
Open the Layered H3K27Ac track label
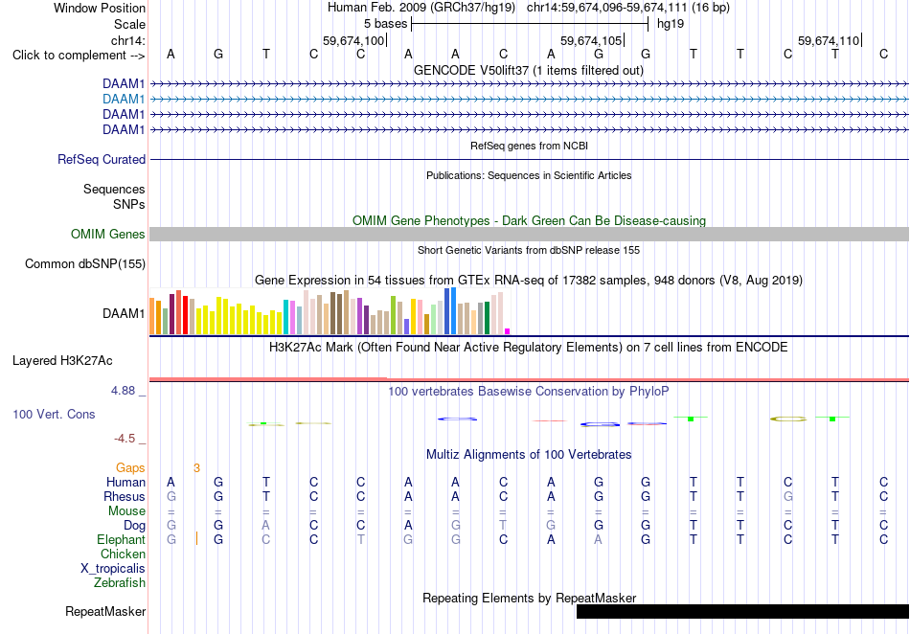click(x=62, y=361)
